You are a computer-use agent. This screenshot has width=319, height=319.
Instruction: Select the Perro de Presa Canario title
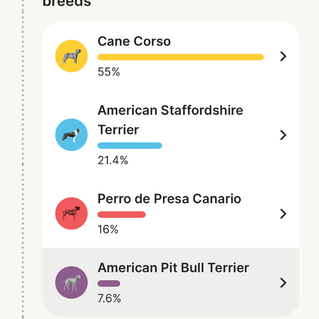169,199
